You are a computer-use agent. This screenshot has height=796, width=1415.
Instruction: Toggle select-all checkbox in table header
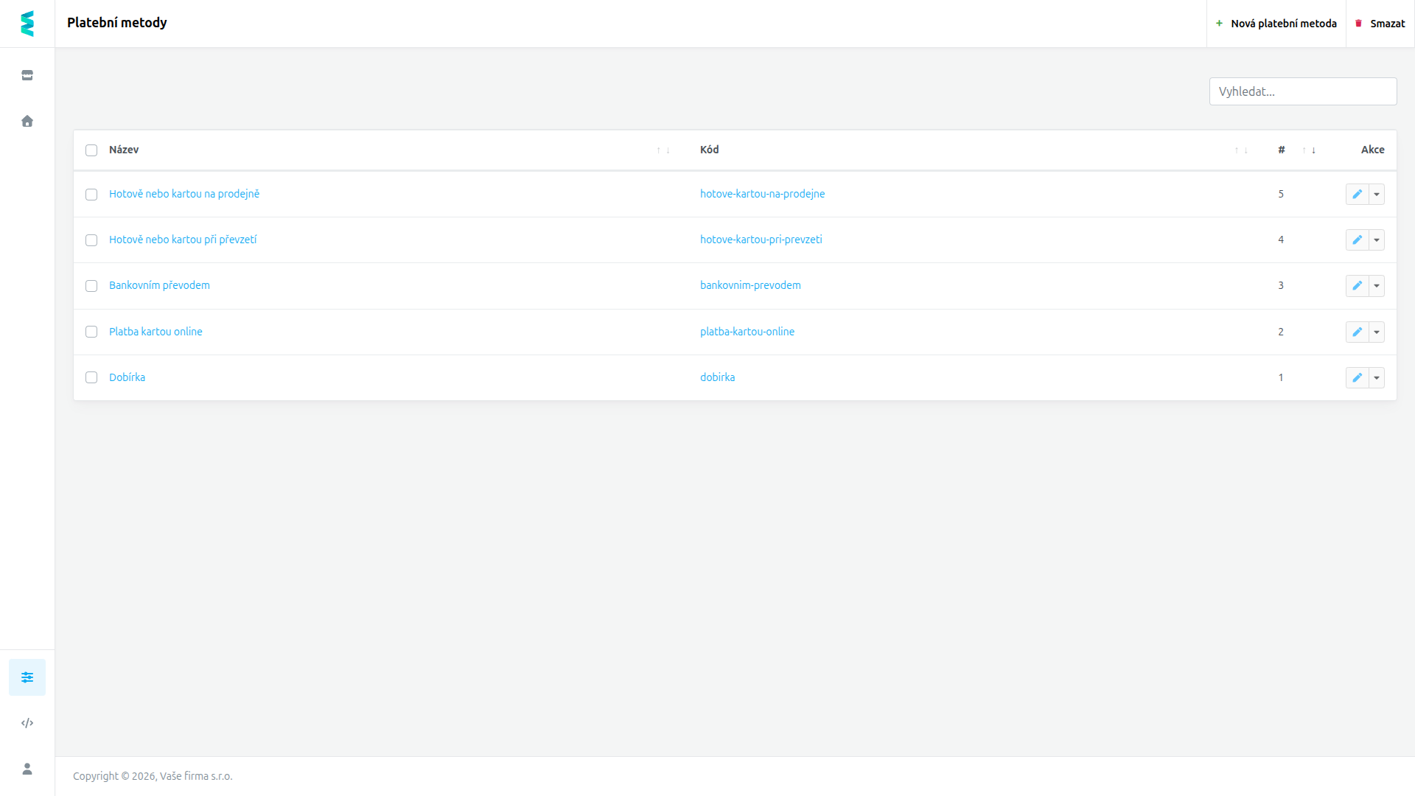(x=91, y=150)
